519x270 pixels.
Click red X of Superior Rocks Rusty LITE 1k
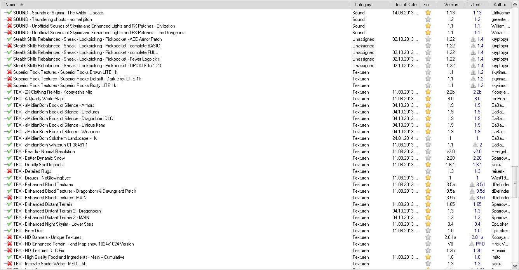[10, 85]
